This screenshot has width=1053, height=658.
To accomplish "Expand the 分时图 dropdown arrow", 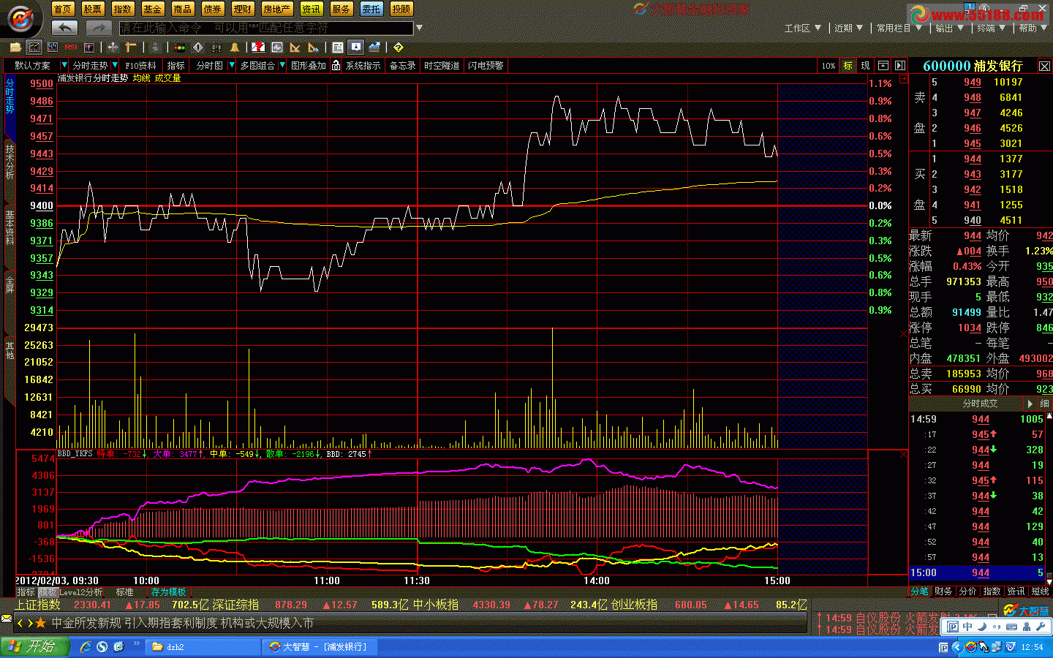I will (x=232, y=65).
